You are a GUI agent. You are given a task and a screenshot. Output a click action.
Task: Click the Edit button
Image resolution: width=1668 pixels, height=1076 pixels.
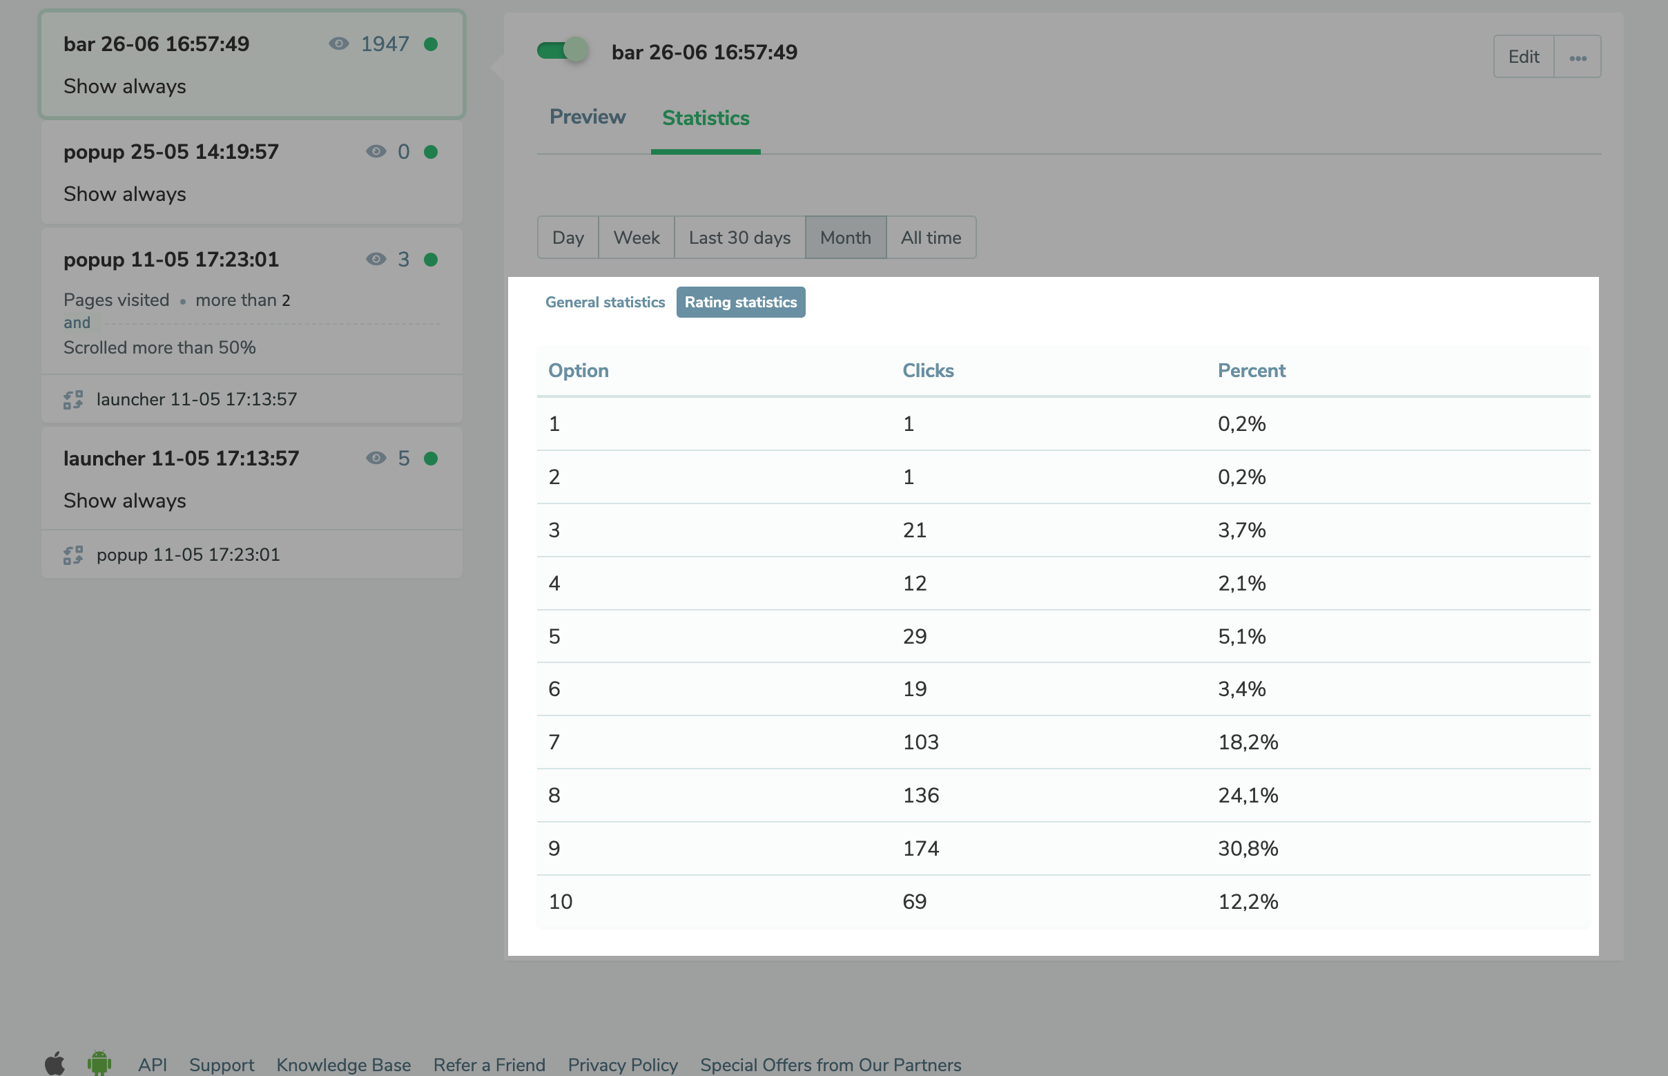pos(1524,57)
